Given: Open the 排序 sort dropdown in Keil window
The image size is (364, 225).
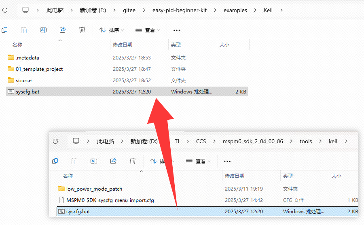Looking at the screenshot, I should tap(112, 30).
